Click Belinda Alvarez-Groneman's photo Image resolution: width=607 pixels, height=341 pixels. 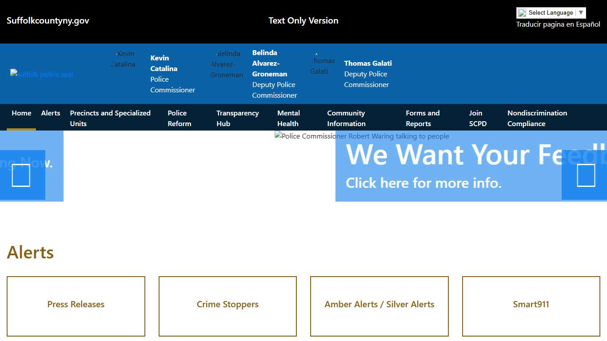click(x=227, y=64)
